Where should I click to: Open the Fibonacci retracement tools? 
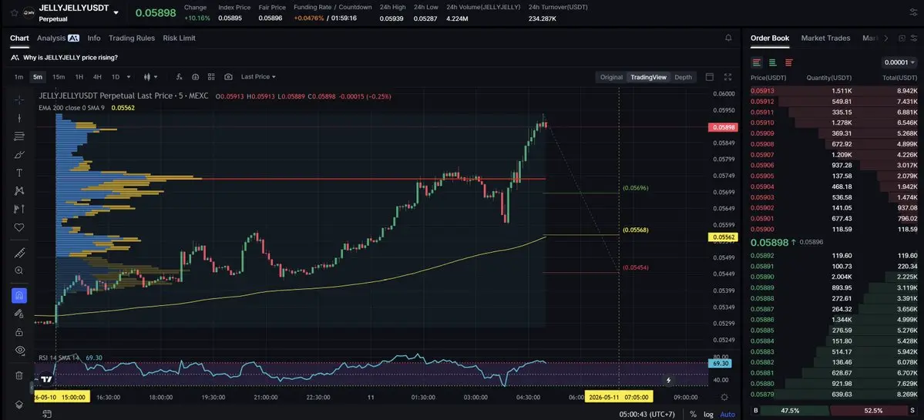[x=18, y=136]
